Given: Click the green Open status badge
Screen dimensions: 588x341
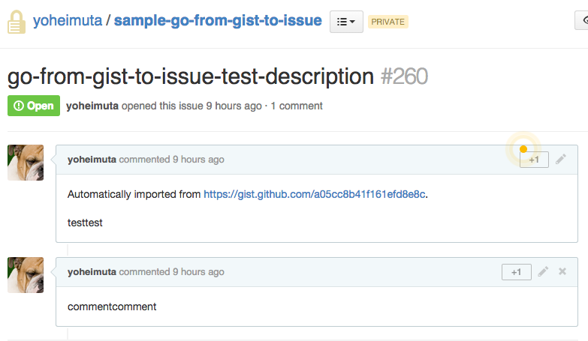Looking at the screenshot, I should [34, 106].
